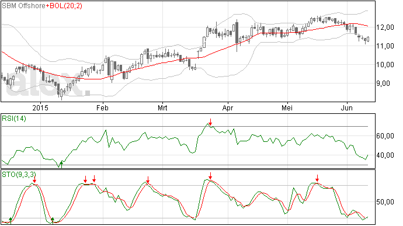
Task: Click the 2015 date axis label
Action: coord(40,107)
